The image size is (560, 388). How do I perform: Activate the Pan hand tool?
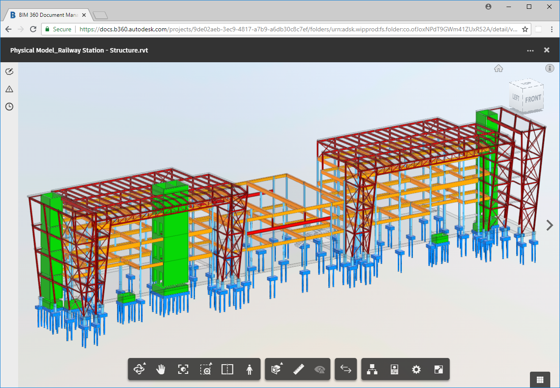point(161,369)
